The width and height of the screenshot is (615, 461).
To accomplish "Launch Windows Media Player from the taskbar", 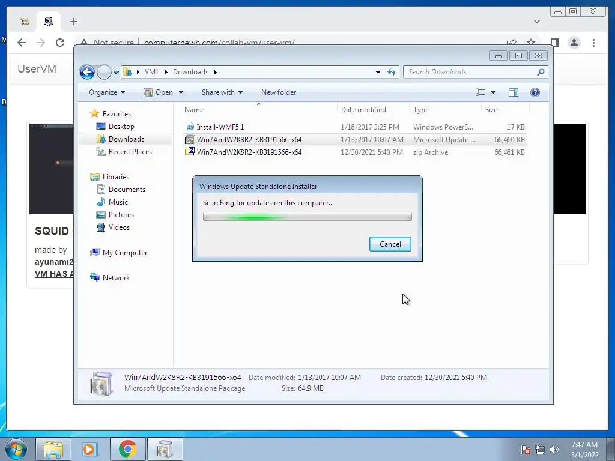I will coord(89,449).
